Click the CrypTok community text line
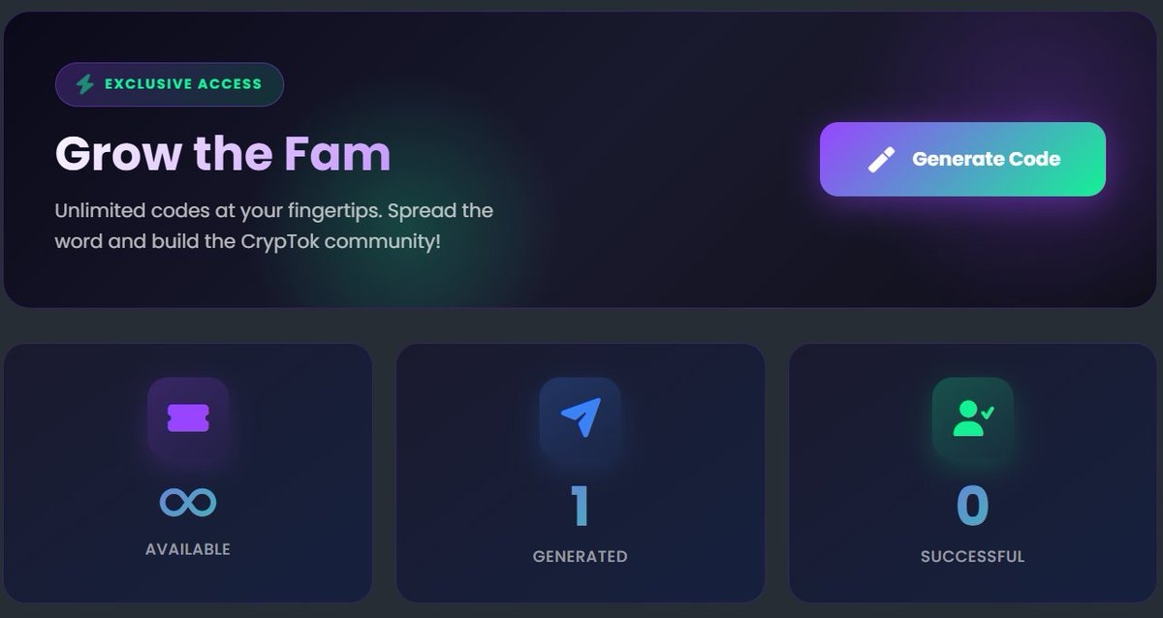The height and width of the screenshot is (618, 1163). point(247,239)
